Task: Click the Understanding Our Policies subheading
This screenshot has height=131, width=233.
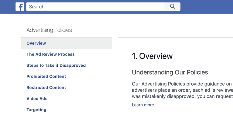Action: (170, 72)
